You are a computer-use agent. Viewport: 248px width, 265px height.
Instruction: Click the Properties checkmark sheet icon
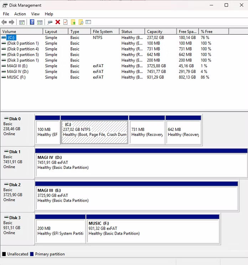65,22
